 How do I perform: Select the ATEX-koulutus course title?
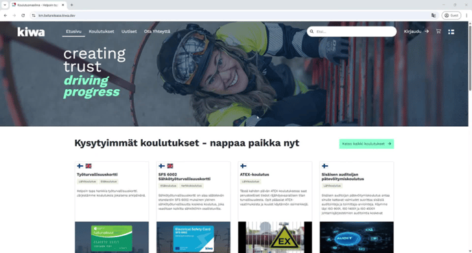[x=255, y=174]
